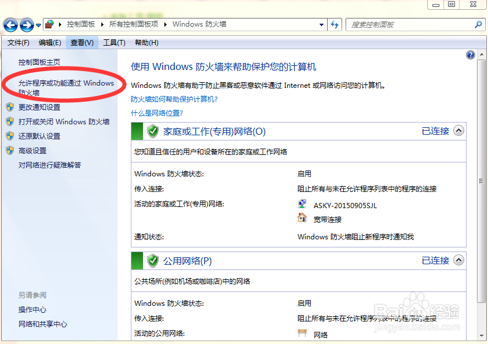488x344 pixels.
Task: Open the 帮助(H) menu
Action: click(x=146, y=43)
